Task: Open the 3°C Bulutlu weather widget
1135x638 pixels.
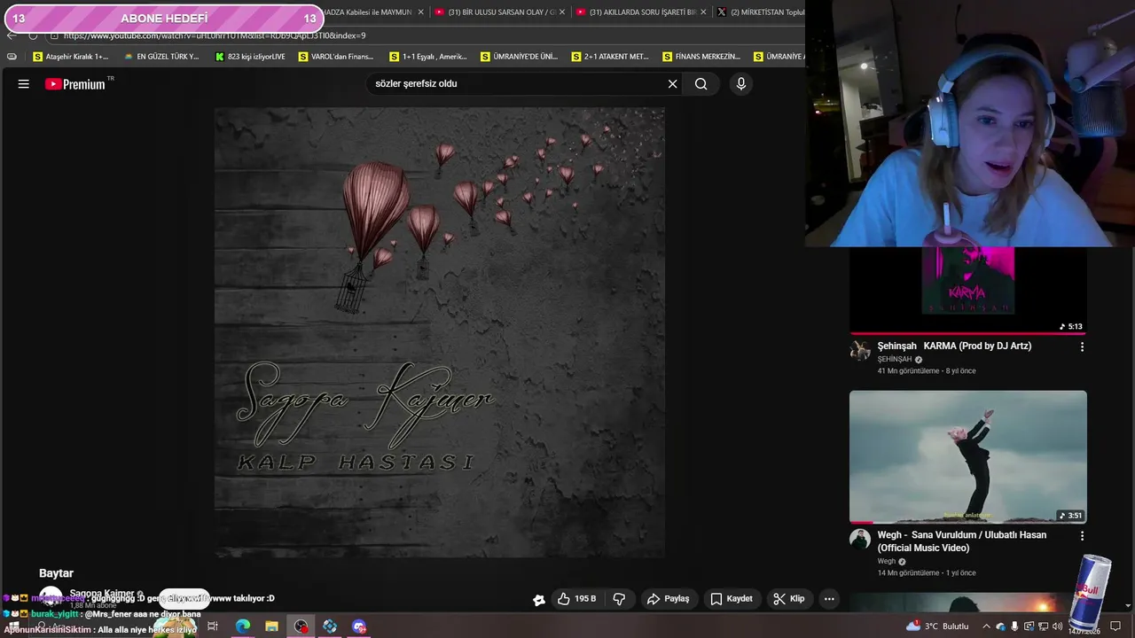Action: [937, 626]
